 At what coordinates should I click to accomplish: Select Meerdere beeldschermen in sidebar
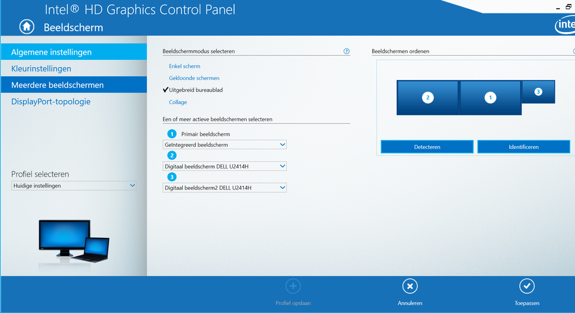tap(74, 85)
